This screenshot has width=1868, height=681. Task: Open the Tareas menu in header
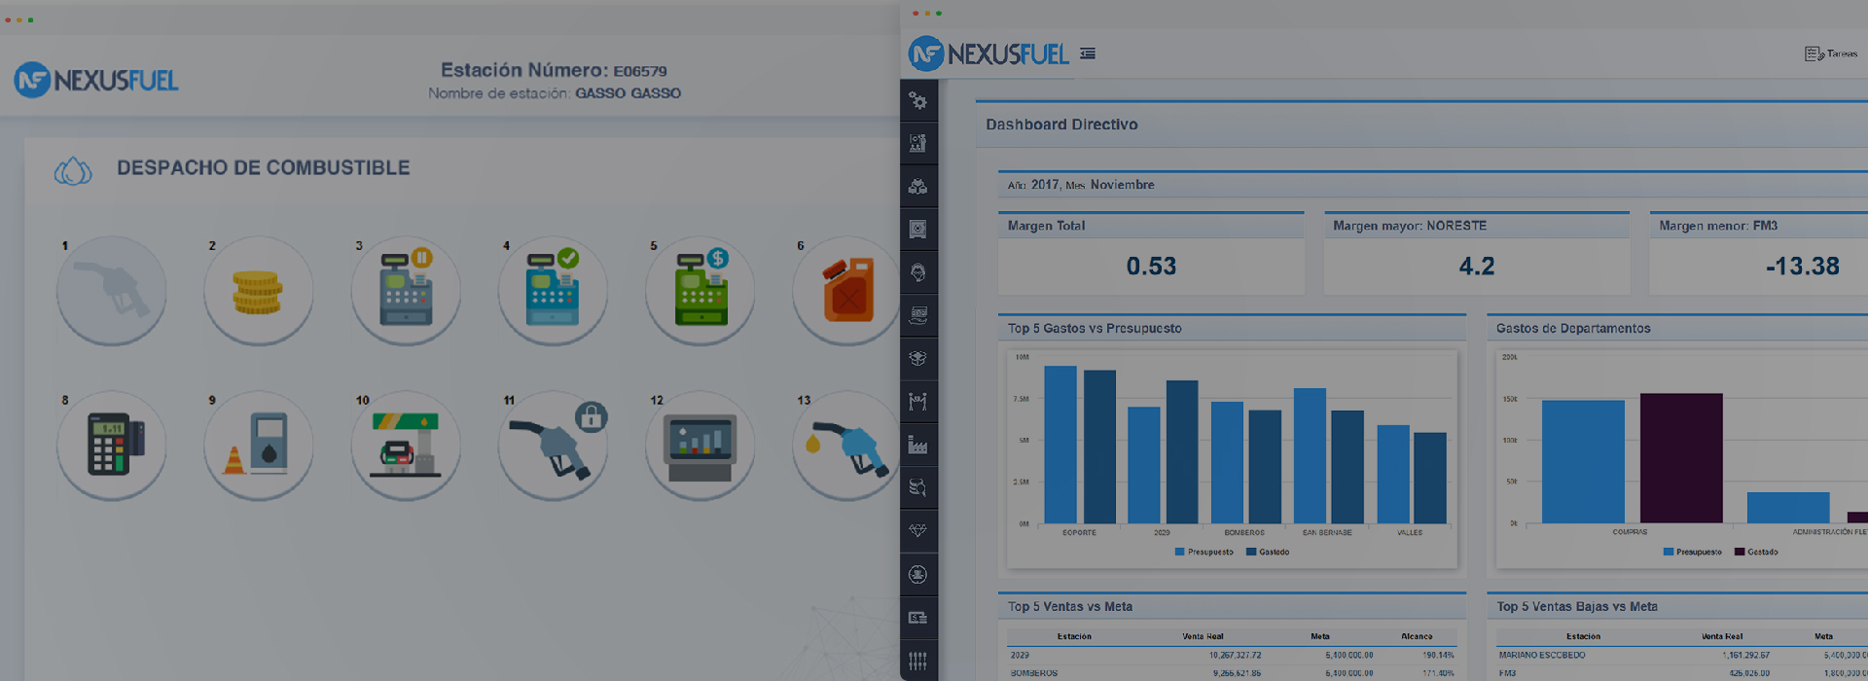pyautogui.click(x=1831, y=54)
